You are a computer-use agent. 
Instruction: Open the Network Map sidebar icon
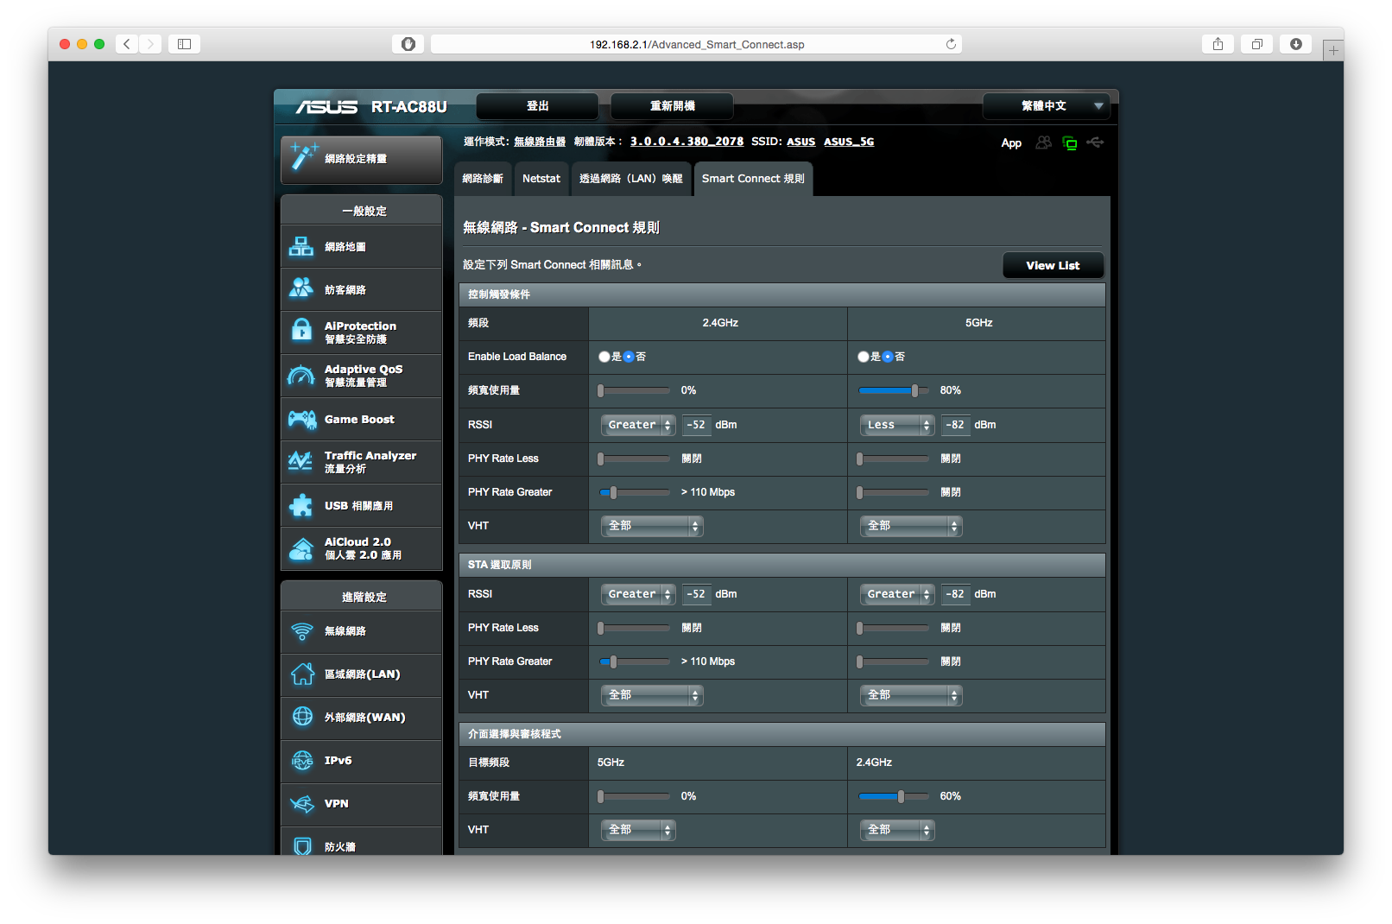tap(301, 247)
